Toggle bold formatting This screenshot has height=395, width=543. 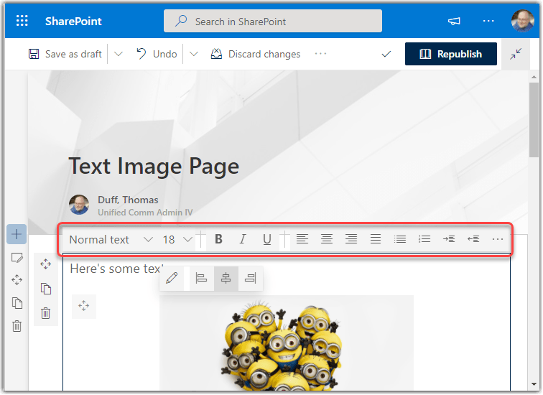point(218,239)
